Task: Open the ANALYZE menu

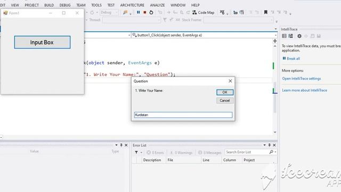Action: pyautogui.click(x=157, y=5)
